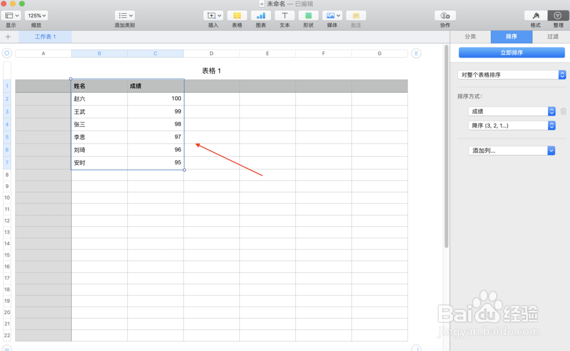Image resolution: width=570 pixels, height=351 pixels.
Task: Click the 协作 collaborate icon
Action: pyautogui.click(x=445, y=15)
